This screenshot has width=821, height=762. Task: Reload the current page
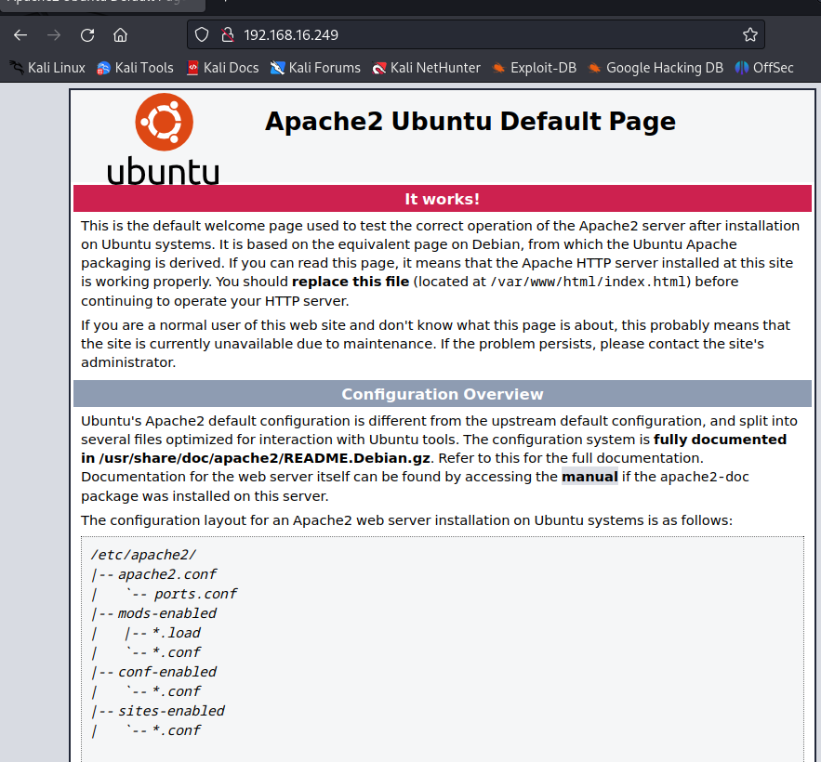(87, 35)
